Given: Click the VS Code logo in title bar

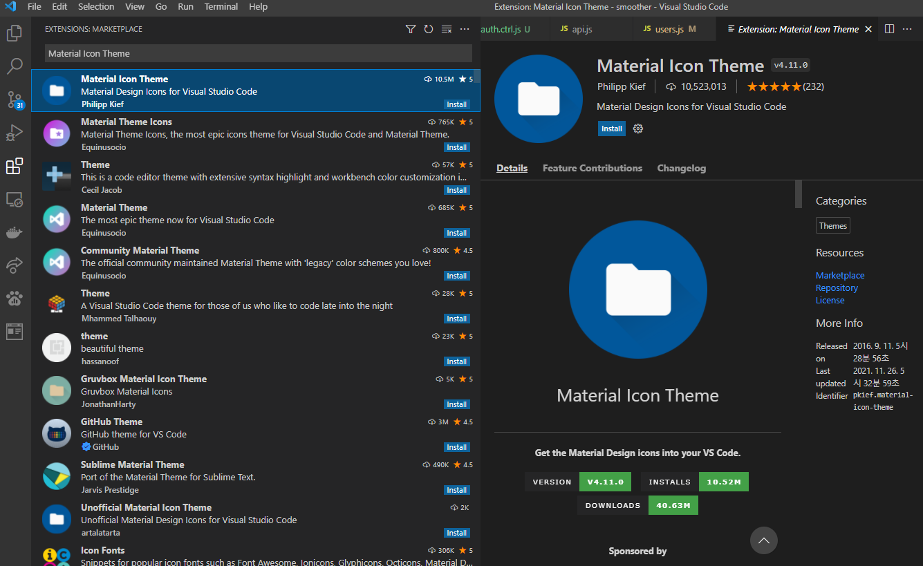Looking at the screenshot, I should (x=10, y=6).
